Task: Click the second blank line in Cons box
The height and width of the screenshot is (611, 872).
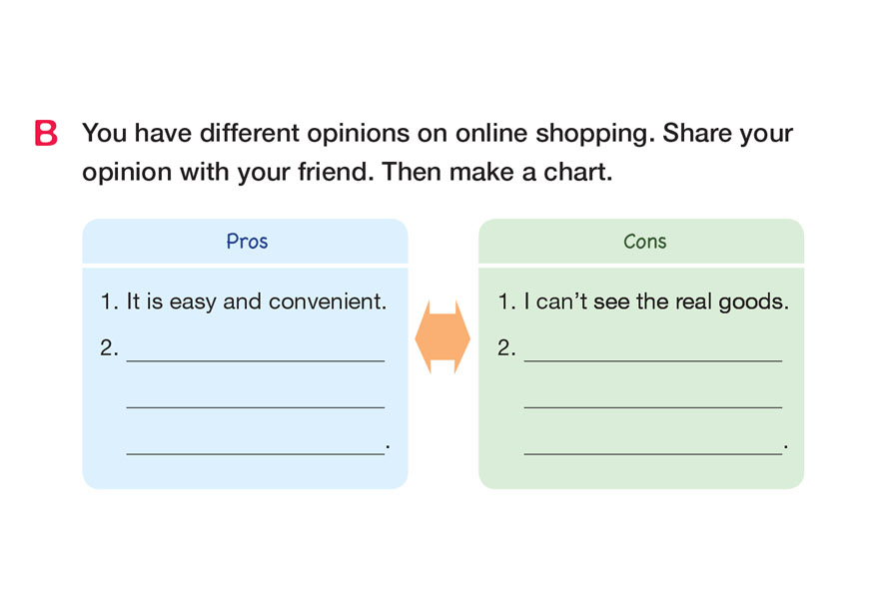Action: pyautogui.click(x=652, y=403)
